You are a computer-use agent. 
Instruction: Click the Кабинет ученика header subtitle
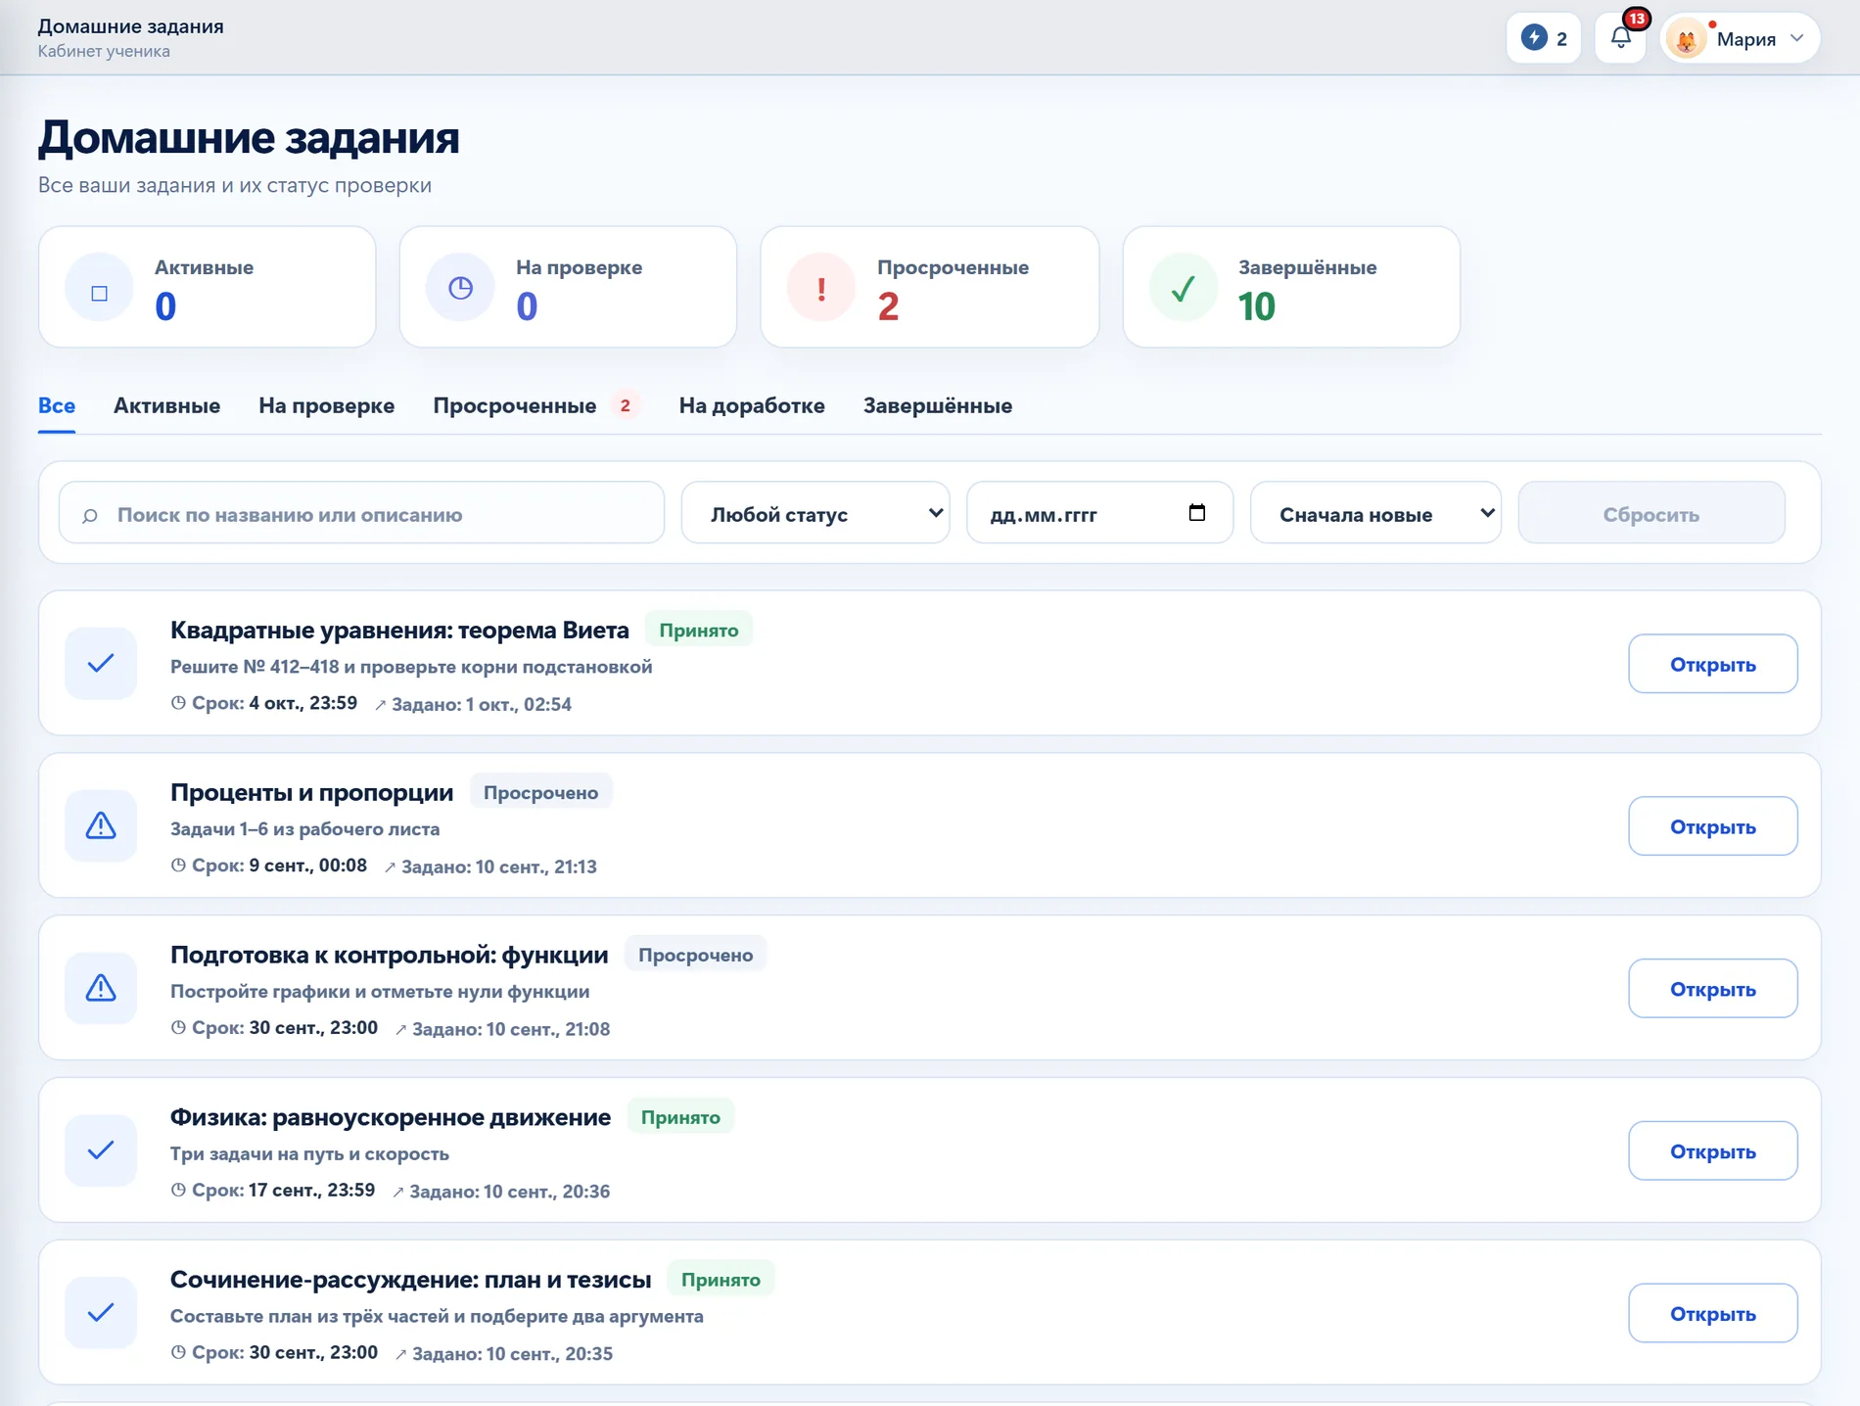tap(104, 51)
